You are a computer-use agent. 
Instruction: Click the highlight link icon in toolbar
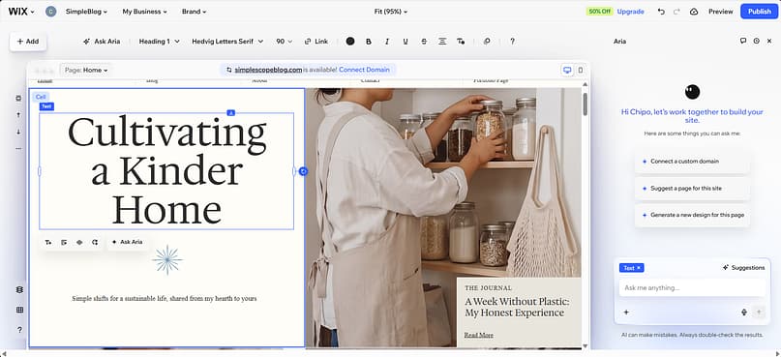click(x=487, y=42)
